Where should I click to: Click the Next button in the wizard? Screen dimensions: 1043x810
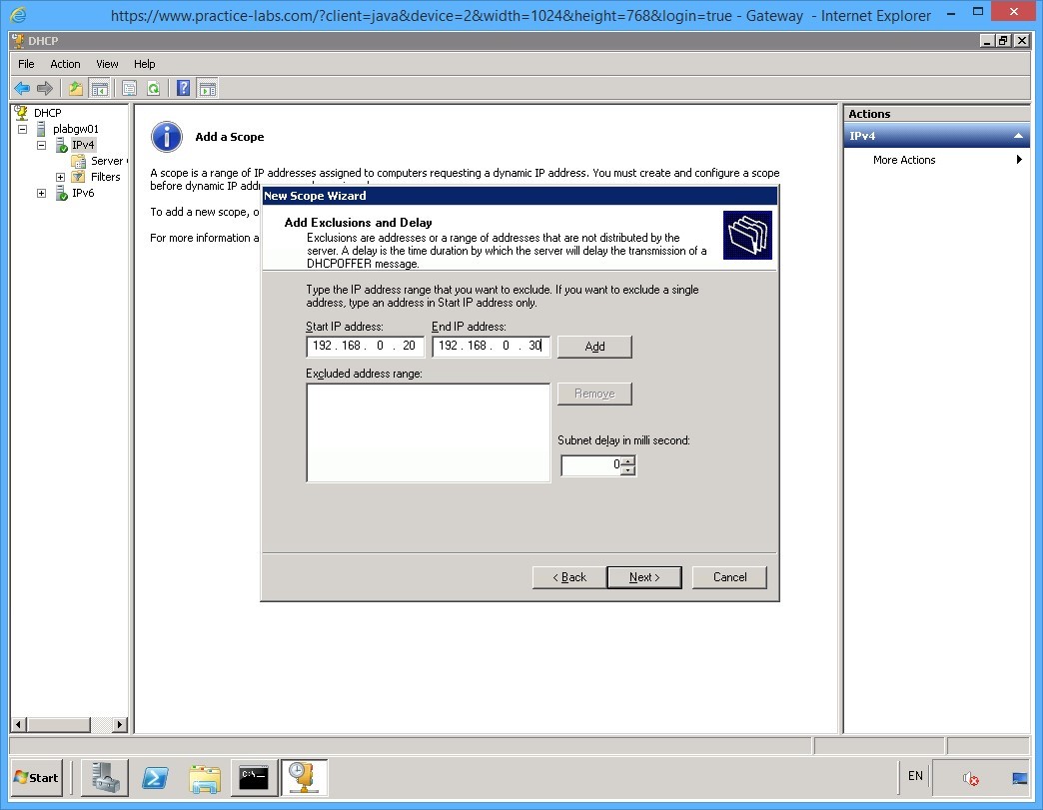[644, 577]
